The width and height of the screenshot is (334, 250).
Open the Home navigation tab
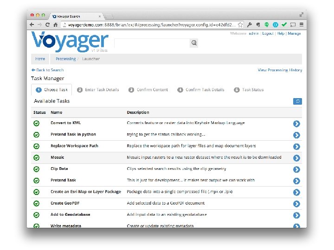[x=40, y=59]
